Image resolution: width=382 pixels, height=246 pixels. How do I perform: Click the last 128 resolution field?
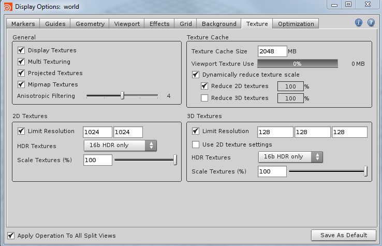(349, 132)
